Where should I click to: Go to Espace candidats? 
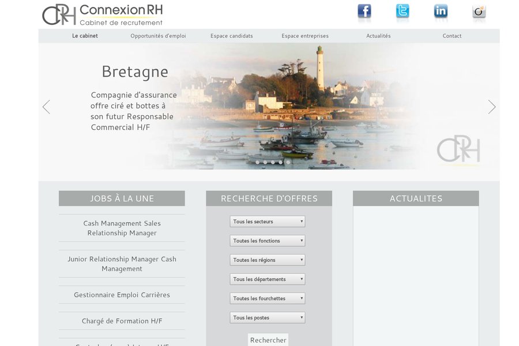coord(232,36)
